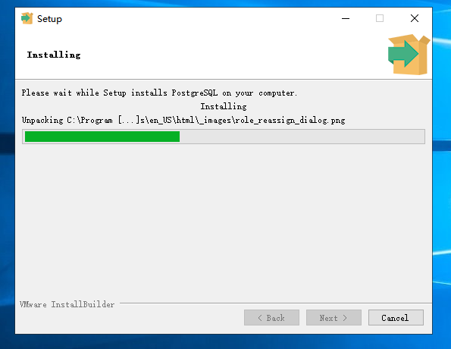This screenshot has width=451, height=349.
Task: Click the green filled part of progress bar
Action: click(102, 137)
